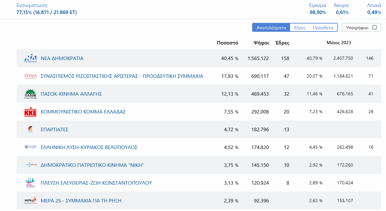Screen dimensions: 386x211
Task: Click the red KKE party logo
Action: click(31, 112)
